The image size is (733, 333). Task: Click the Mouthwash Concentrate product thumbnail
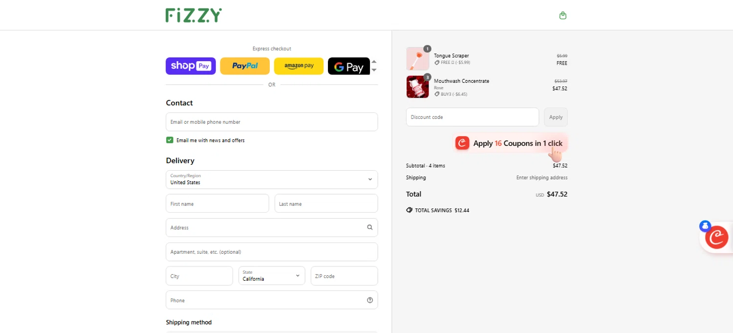tap(418, 87)
